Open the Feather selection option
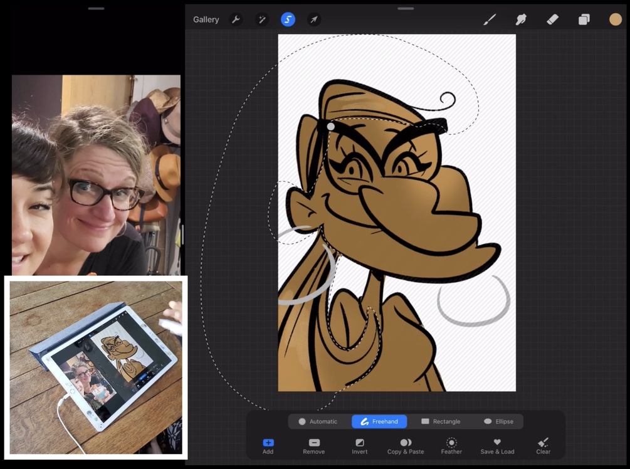This screenshot has height=469, width=630. tap(451, 446)
